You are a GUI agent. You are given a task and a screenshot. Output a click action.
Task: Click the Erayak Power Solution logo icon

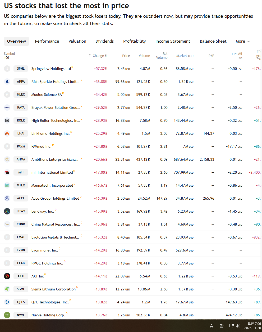click(x=7, y=107)
